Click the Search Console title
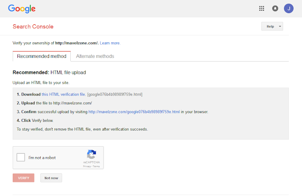302x196 pixels. (33, 26)
